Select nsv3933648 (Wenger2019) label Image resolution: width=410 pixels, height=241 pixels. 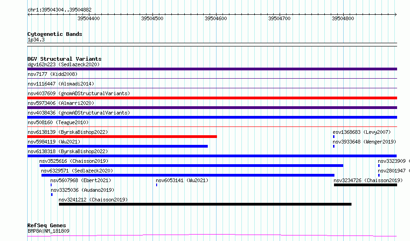click(x=364, y=142)
